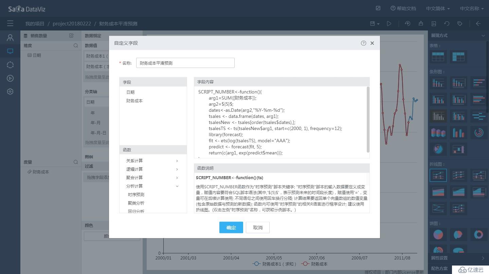Click the export image toolbar icon
489x274 pixels.
pos(434,23)
